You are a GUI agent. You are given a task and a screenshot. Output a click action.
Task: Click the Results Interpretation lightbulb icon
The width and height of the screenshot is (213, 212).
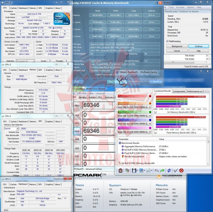tap(123, 157)
